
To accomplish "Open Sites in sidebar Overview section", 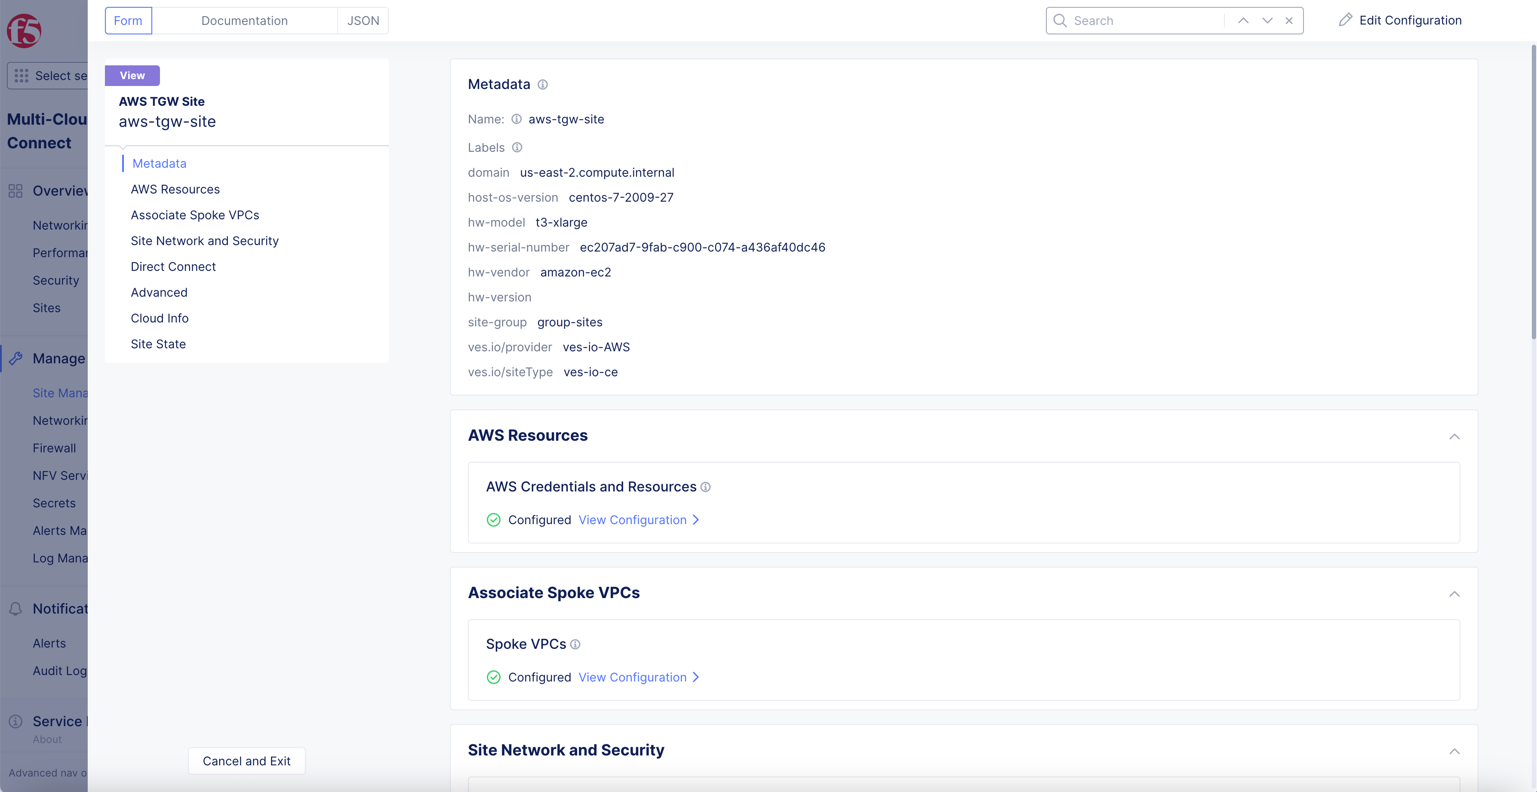I will click(x=46, y=308).
